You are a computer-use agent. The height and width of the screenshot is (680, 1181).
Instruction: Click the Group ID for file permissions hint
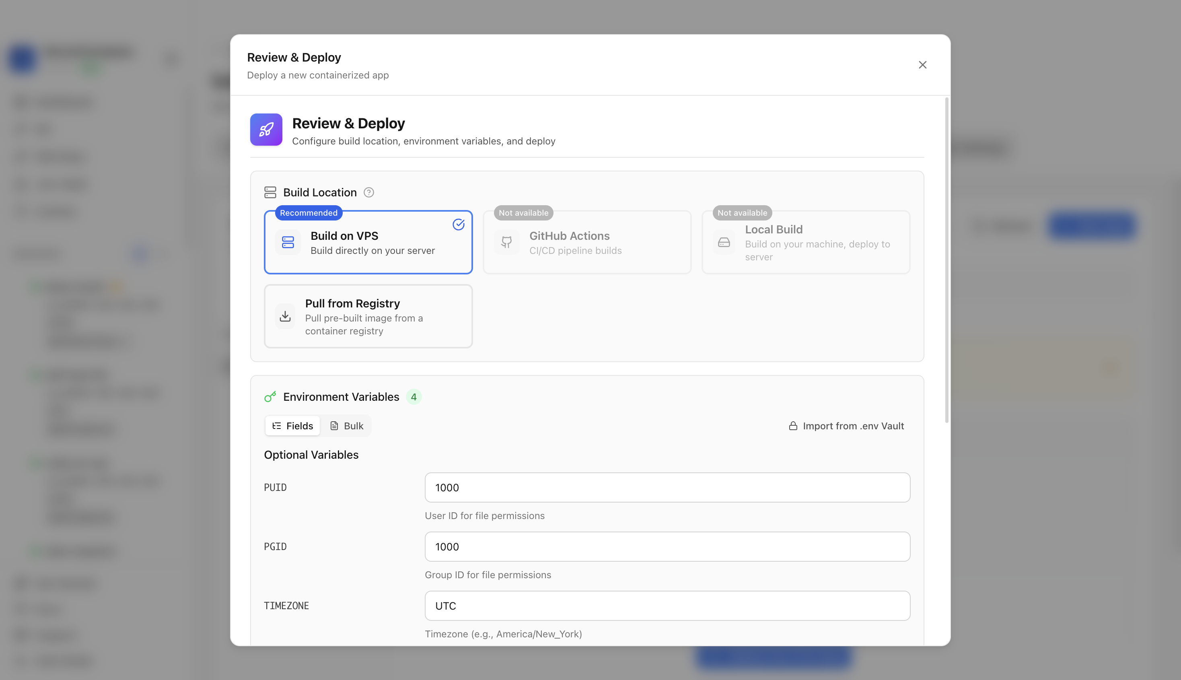(x=488, y=575)
